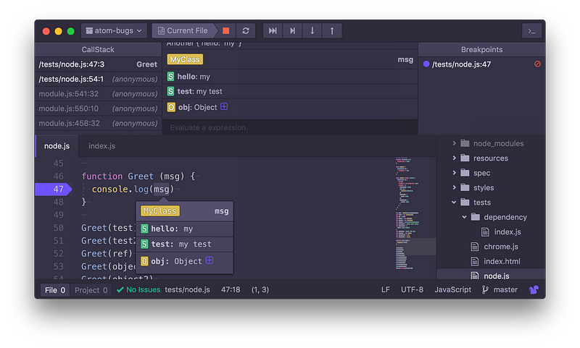Continue execution with the fast-forward icon
Screen dimensions: 580x348
(273, 31)
